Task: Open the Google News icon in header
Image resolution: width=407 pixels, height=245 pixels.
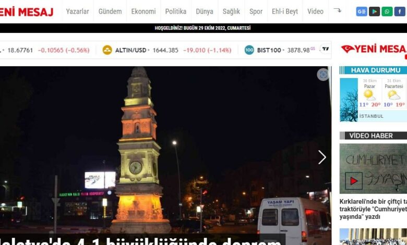Action: [x=362, y=11]
